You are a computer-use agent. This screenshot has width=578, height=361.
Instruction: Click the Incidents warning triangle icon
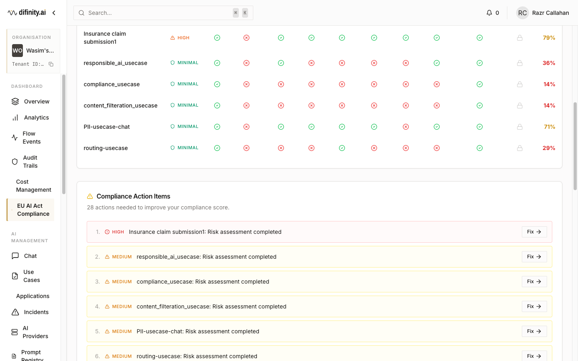(x=15, y=312)
